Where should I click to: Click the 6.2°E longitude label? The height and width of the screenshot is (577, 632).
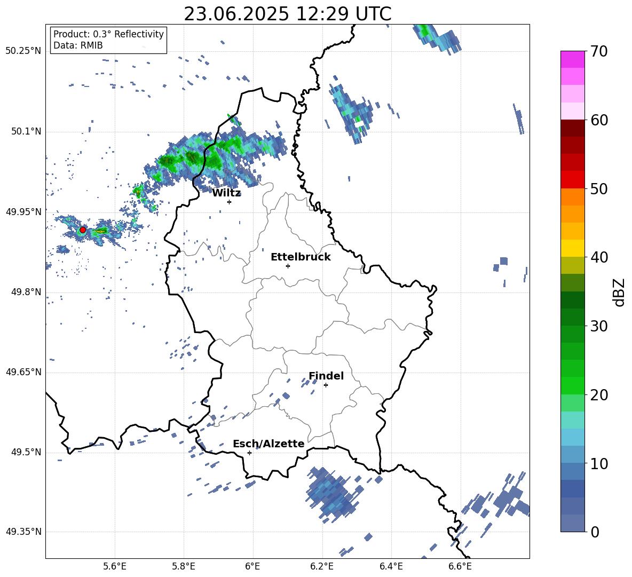click(x=322, y=566)
